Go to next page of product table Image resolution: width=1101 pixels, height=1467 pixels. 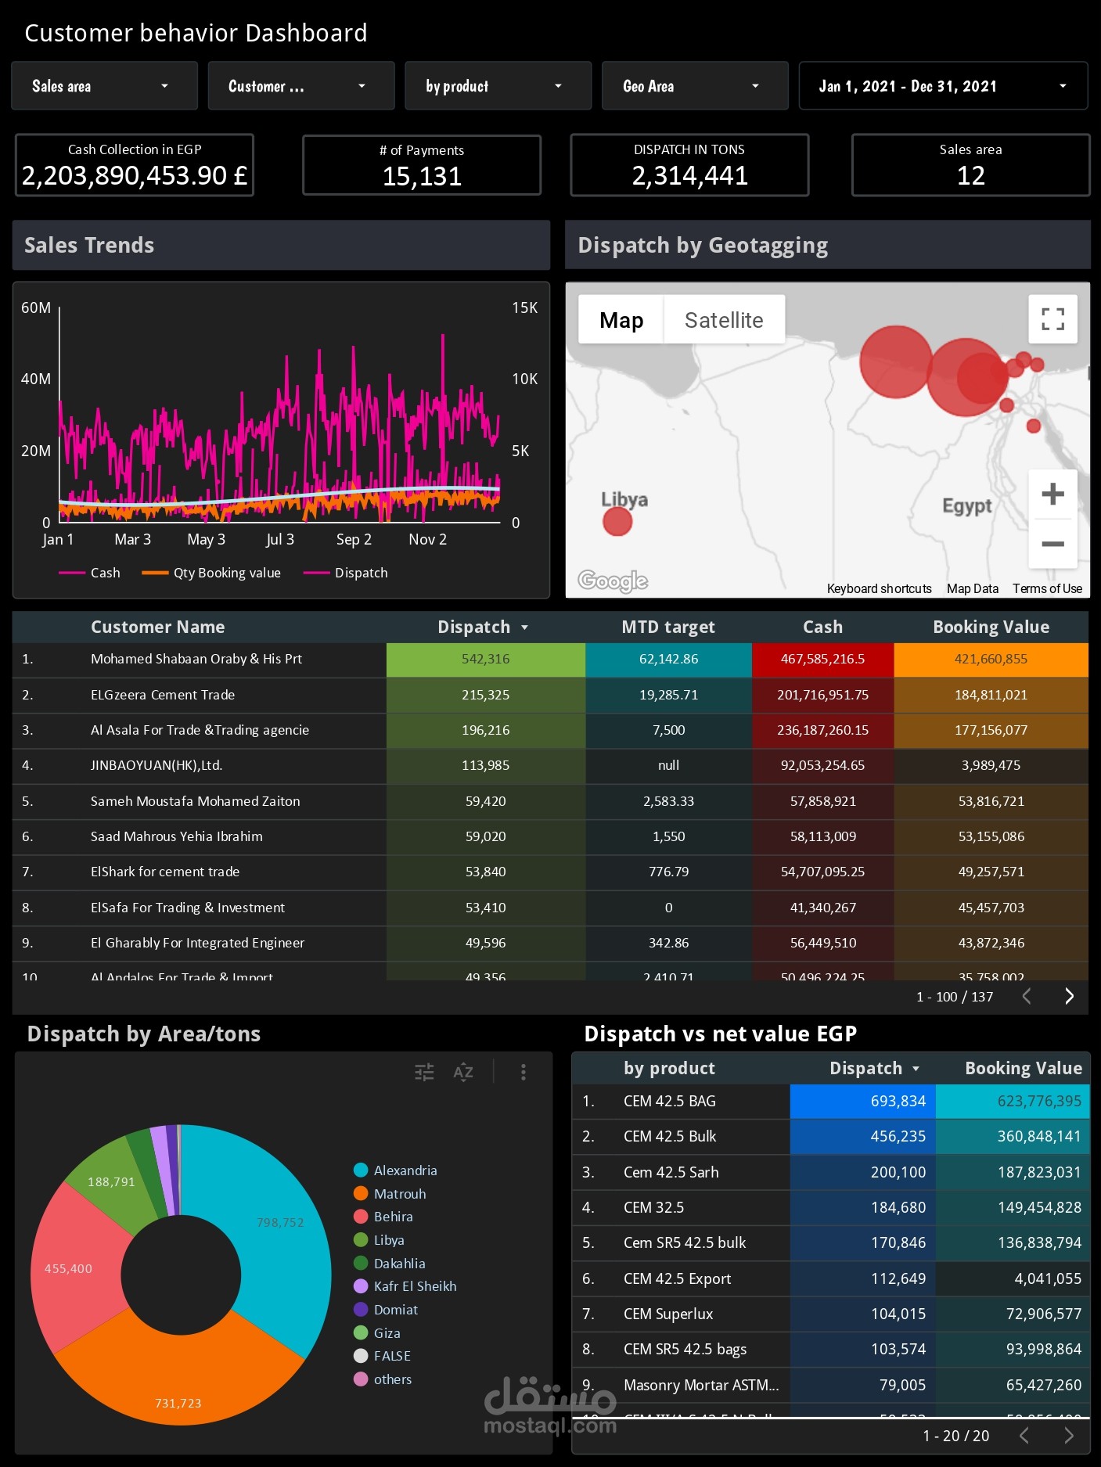coord(1069,1436)
